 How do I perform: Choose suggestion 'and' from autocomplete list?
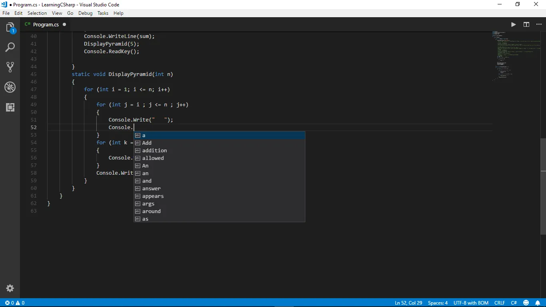click(x=219, y=181)
